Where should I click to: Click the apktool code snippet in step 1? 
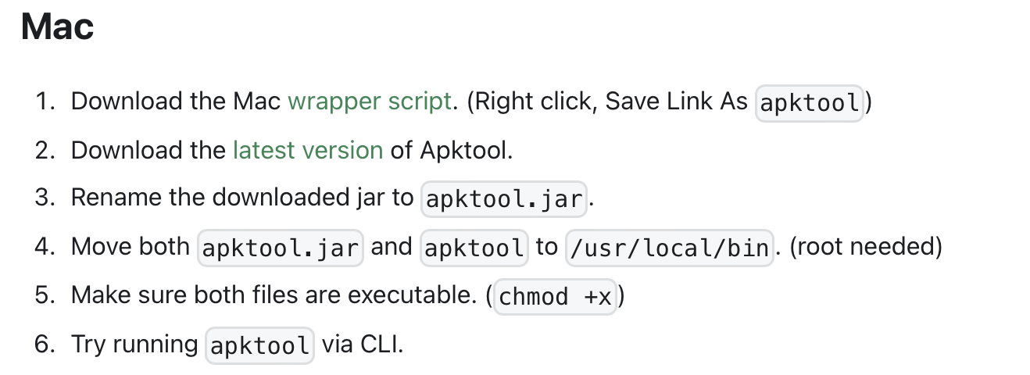tap(809, 102)
